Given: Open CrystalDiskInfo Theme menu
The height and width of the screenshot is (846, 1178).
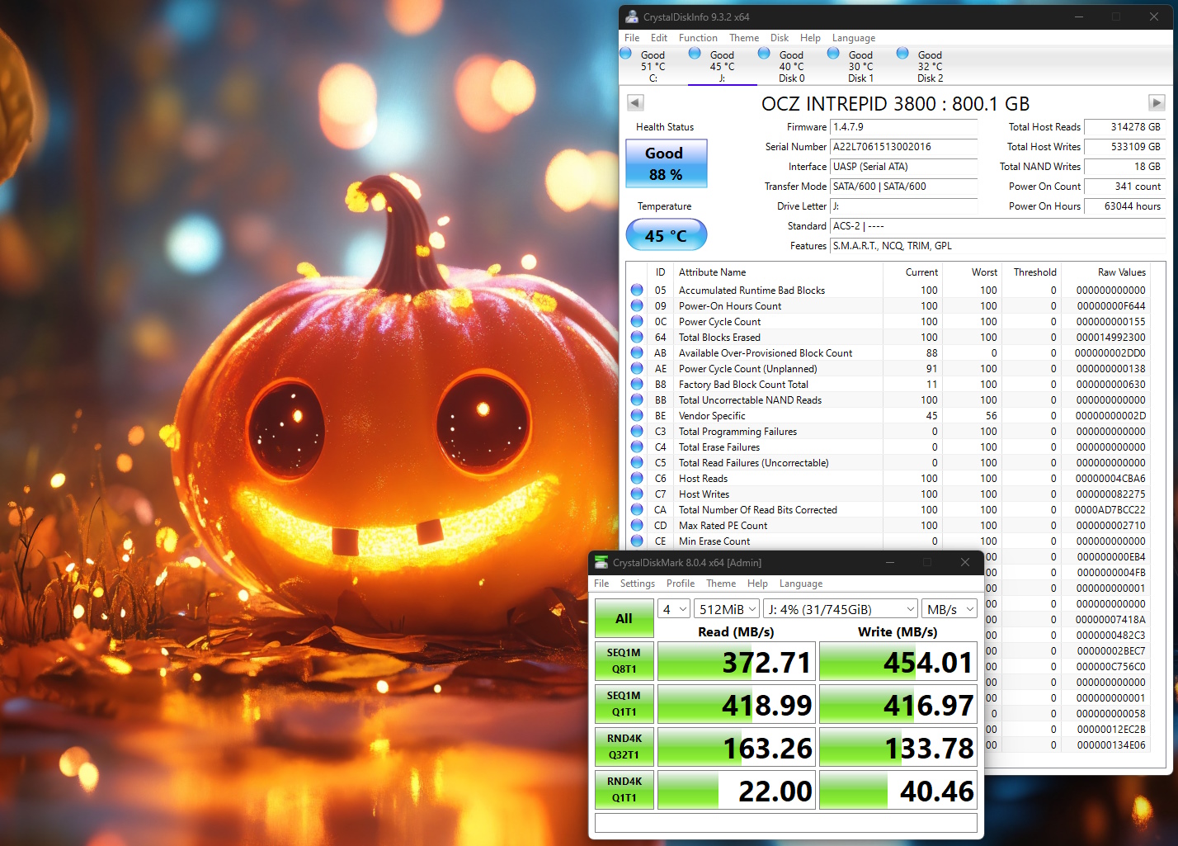Looking at the screenshot, I should pos(744,38).
